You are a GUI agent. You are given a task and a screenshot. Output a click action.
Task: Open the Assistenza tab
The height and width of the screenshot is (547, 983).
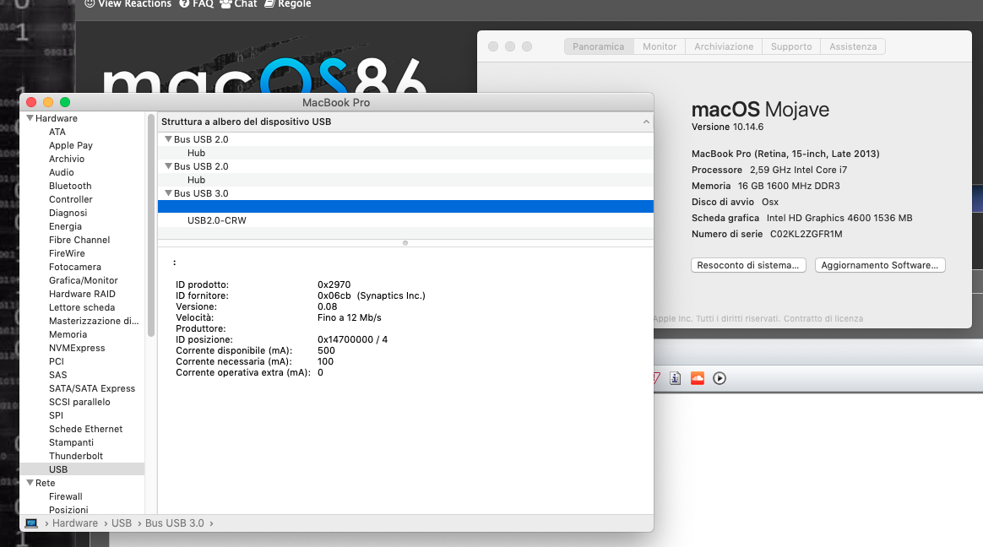(853, 46)
